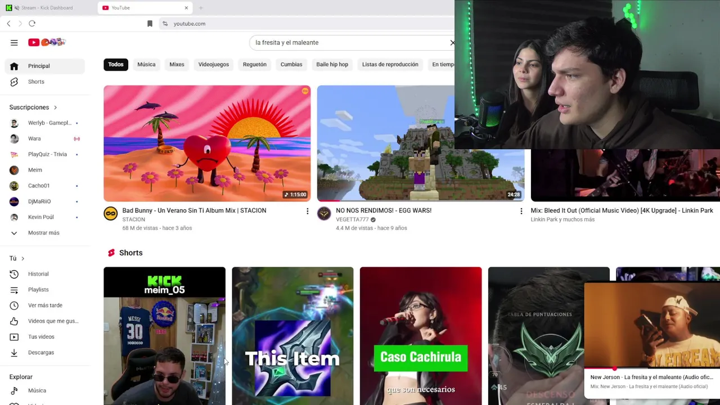720x405 pixels.
Task: Select the Todos filter chip
Action: pos(116,65)
